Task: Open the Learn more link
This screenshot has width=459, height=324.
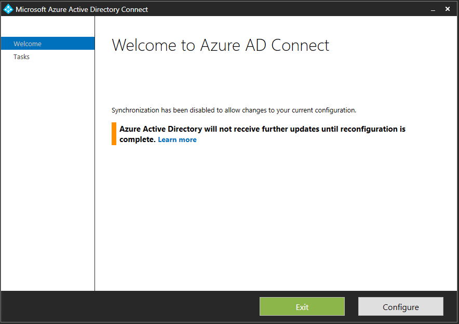Action: [x=177, y=139]
